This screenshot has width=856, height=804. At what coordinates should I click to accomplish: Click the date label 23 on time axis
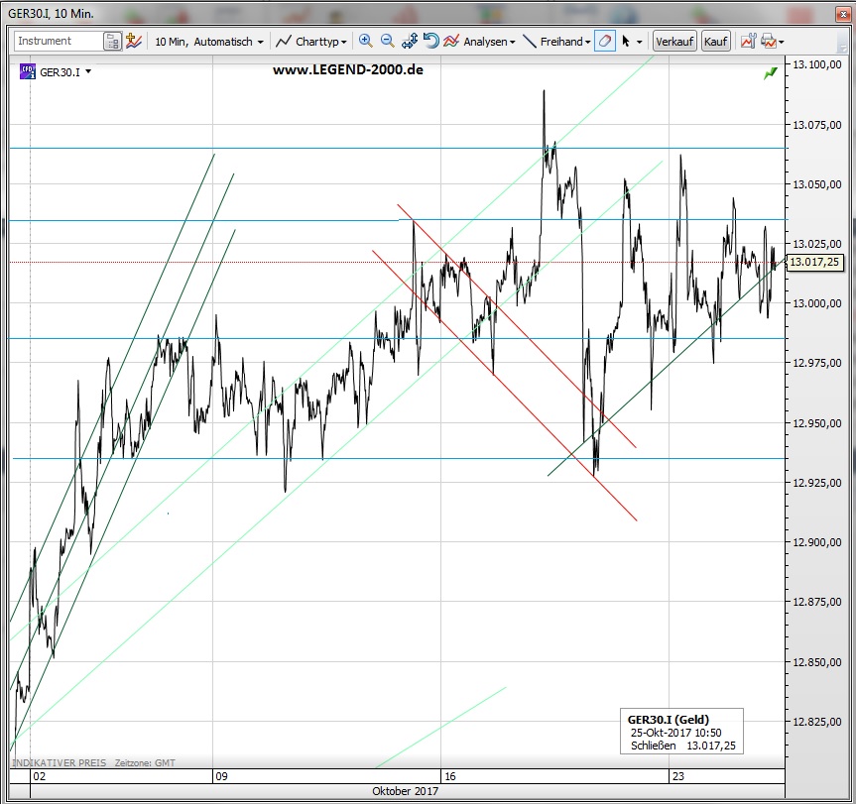pos(678,776)
